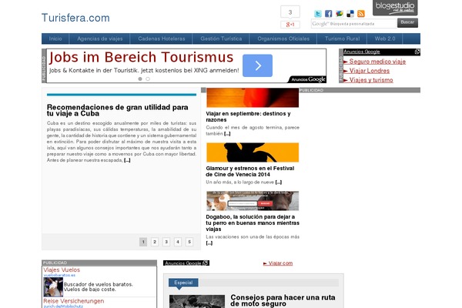
Task: Click the vuelosbaratos.es ad URL
Action: pyautogui.click(x=59, y=276)
